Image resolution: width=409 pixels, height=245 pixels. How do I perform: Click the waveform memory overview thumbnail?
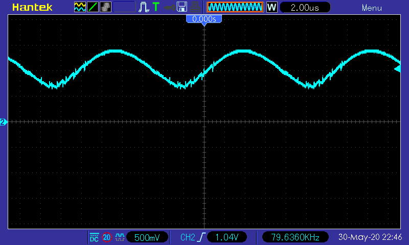pyautogui.click(x=235, y=7)
